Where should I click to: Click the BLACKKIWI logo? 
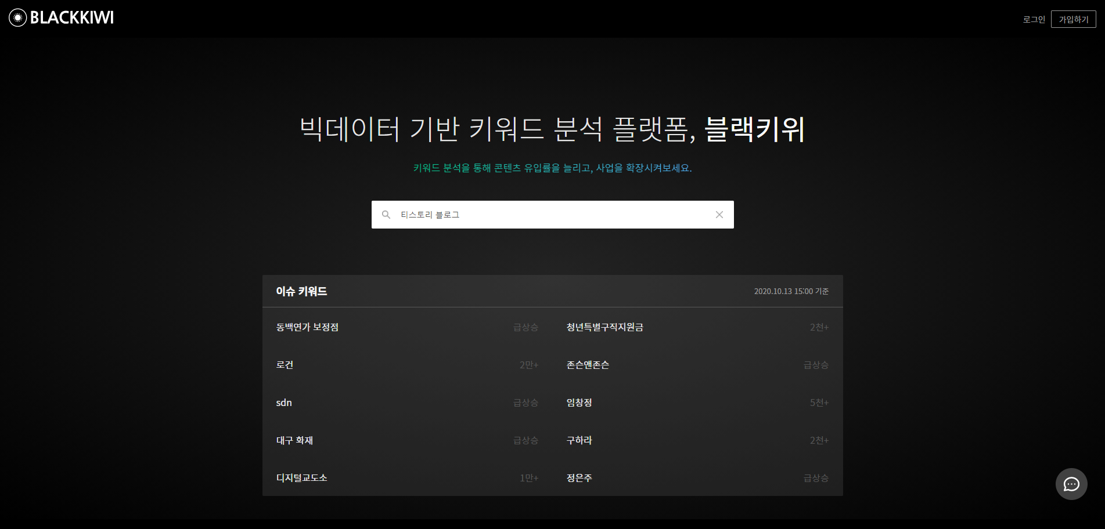pos(62,18)
